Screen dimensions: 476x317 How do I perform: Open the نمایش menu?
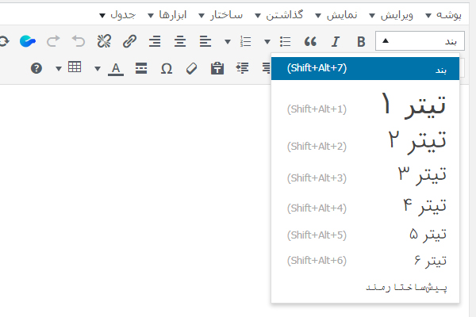336,15
